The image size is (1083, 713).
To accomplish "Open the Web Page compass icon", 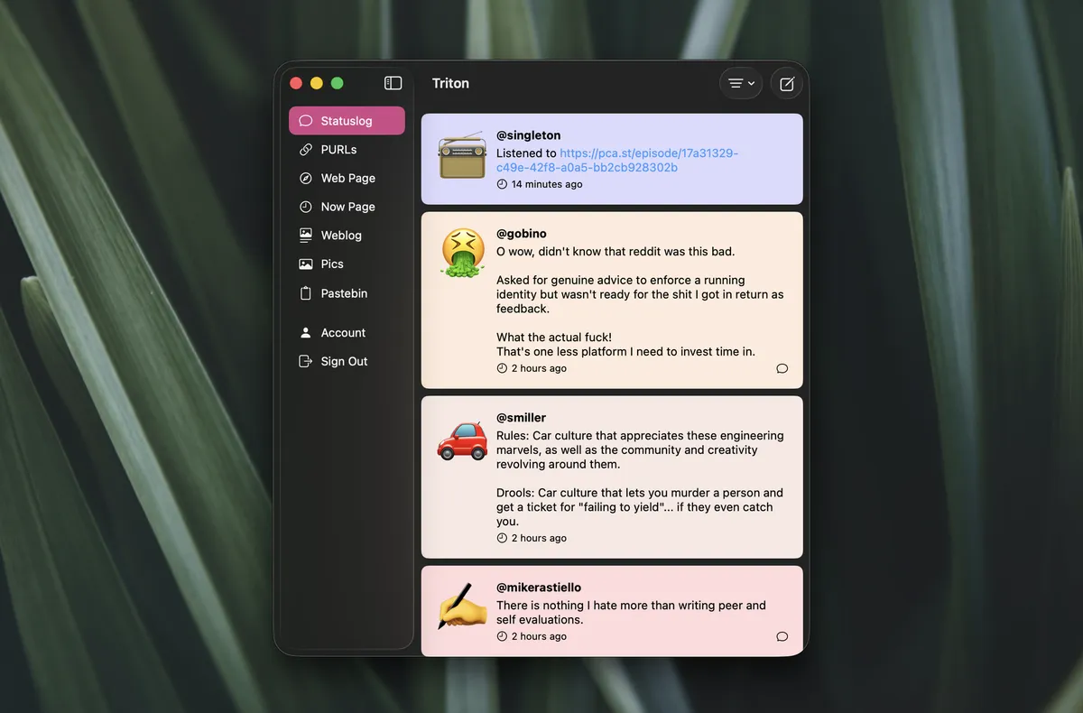I will (306, 179).
